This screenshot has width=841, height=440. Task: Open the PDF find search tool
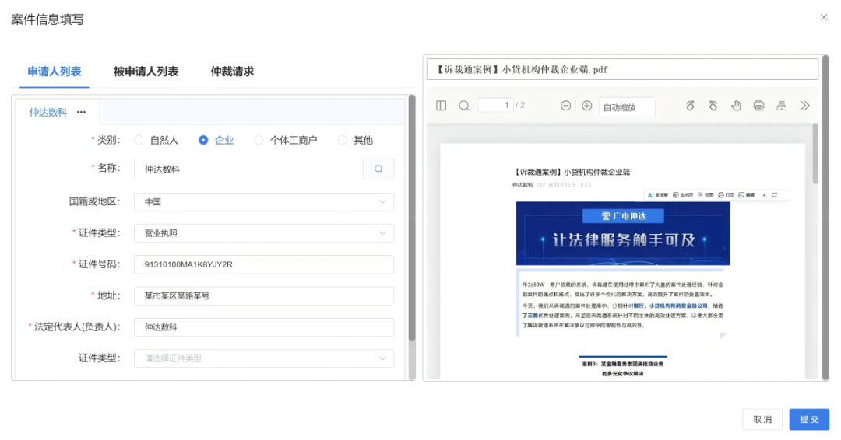464,106
